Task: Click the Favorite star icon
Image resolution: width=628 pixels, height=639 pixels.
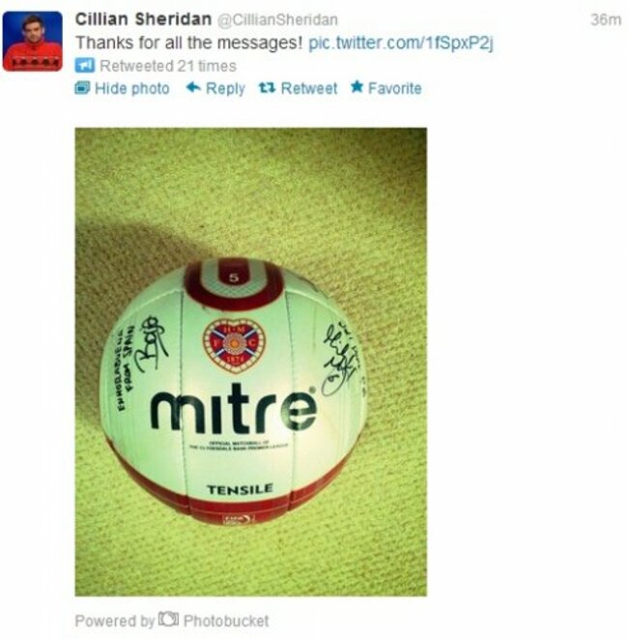Action: 357,86
